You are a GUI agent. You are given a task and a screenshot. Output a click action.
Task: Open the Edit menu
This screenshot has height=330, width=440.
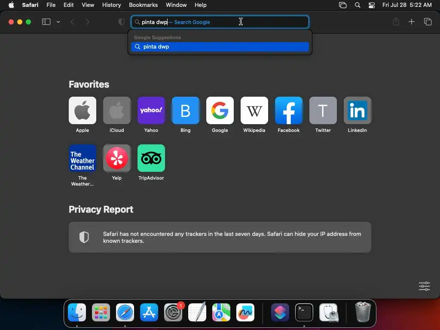coord(68,5)
